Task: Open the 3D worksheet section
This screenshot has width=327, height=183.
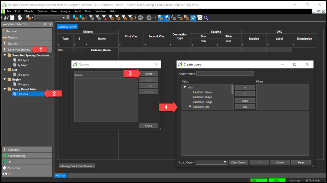Action: click(27, 162)
